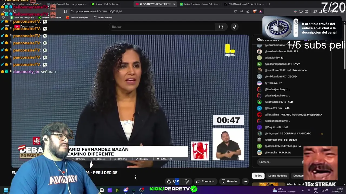Open the weather widget showing 22°C
The height and width of the screenshot is (194, 346).
[284, 190]
